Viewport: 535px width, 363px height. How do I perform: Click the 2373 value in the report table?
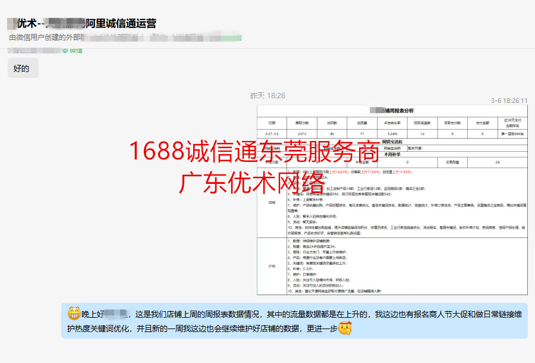coord(302,134)
